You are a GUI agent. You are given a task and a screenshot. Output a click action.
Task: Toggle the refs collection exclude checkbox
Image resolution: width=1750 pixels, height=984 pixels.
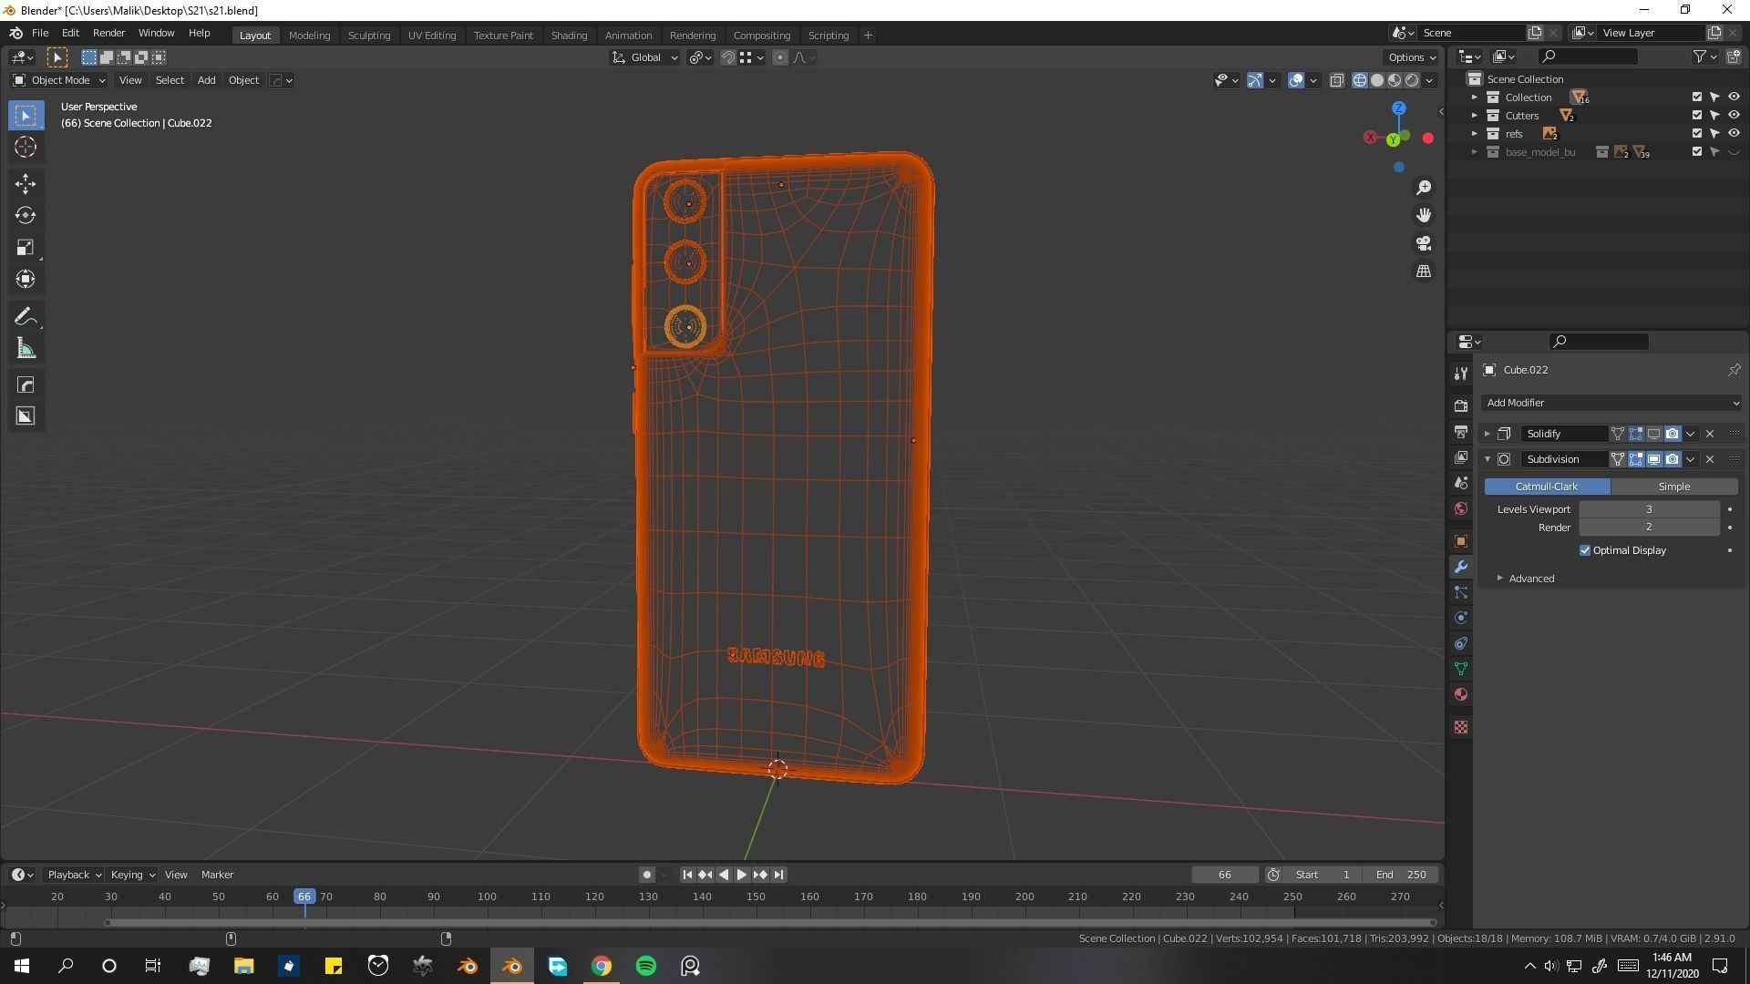coord(1696,134)
